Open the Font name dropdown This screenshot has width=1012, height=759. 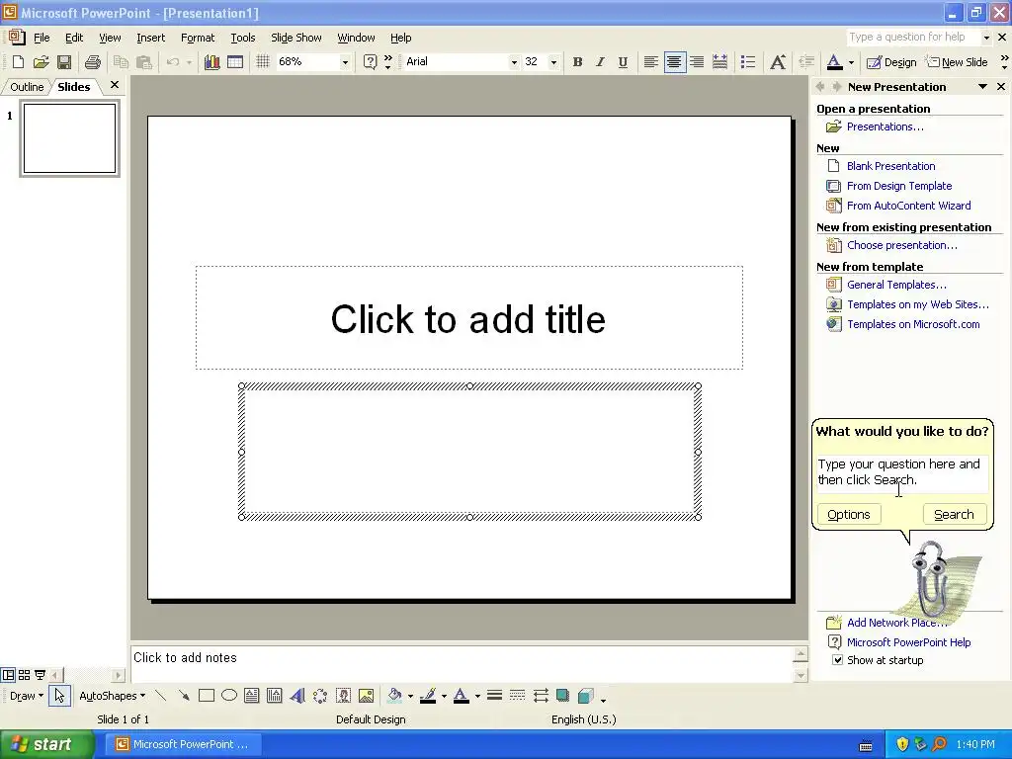coord(514,62)
